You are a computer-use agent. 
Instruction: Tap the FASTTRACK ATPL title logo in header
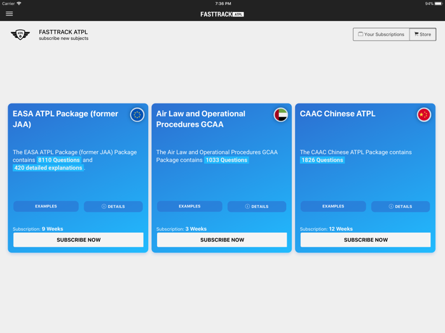point(222,14)
